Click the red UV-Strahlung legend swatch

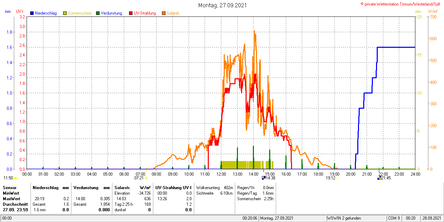131,13
